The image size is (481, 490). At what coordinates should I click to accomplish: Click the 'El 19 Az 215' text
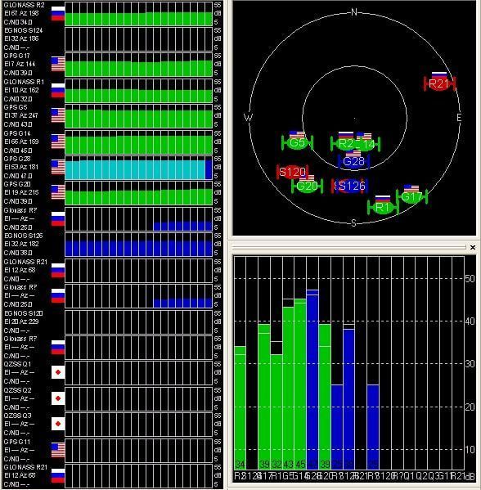coord(21,192)
